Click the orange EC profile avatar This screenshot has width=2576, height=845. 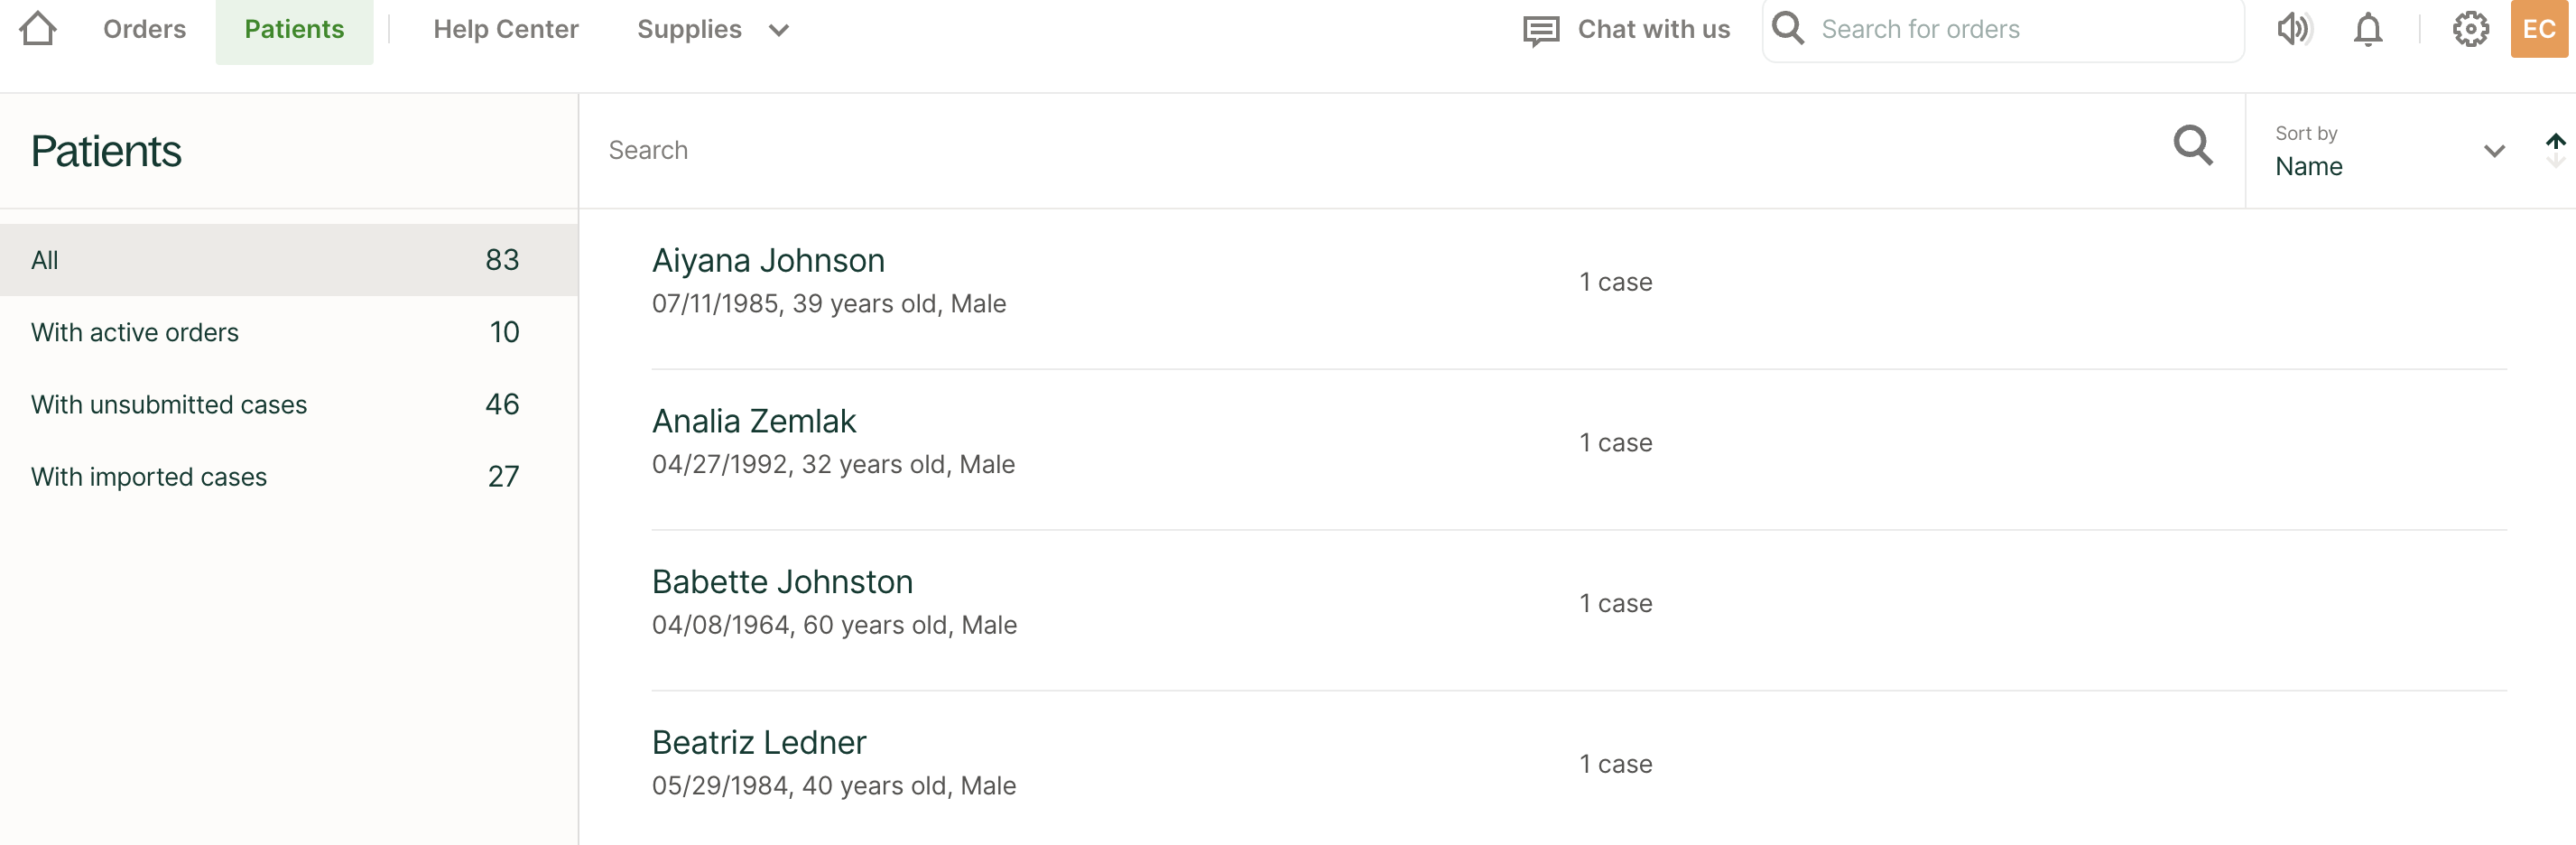click(x=2540, y=29)
